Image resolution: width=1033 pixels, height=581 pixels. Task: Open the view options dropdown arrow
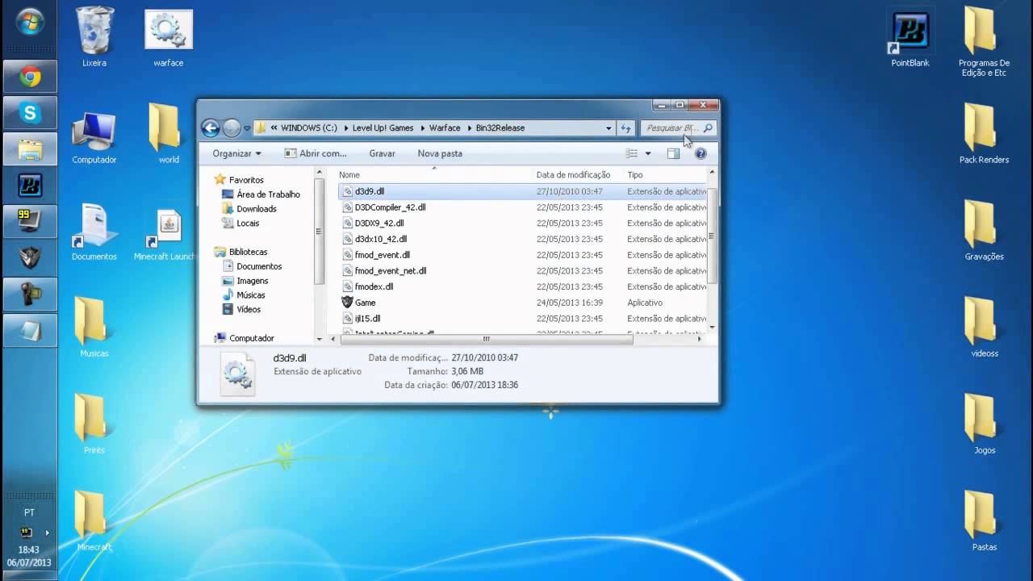coord(647,153)
